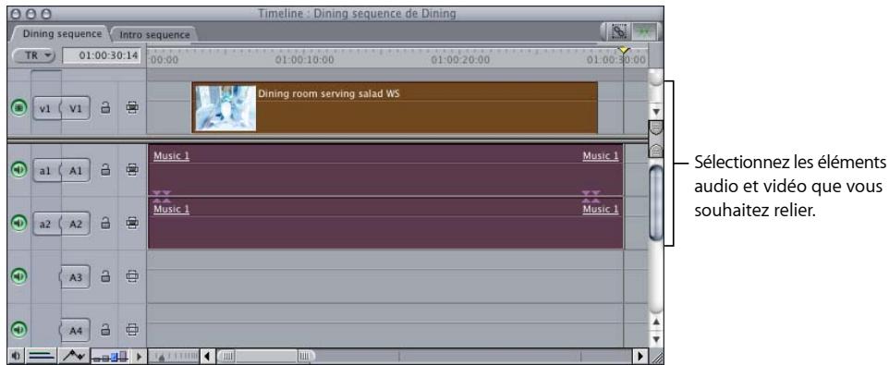Click the current timecode field 01:00:30:14
The height and width of the screenshot is (365, 889).
coord(102,55)
